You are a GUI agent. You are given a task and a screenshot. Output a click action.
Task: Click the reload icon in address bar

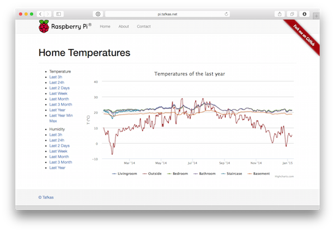click(x=226, y=14)
